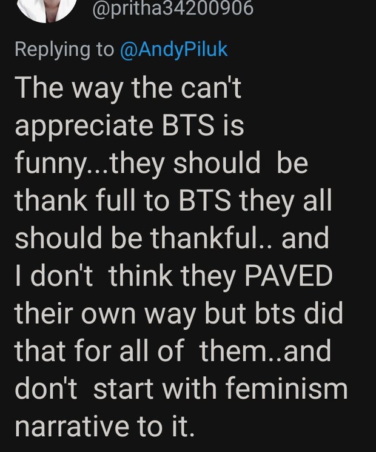Click the word "PAVED" in the tweet
The image size is (376, 452).
coord(289,276)
